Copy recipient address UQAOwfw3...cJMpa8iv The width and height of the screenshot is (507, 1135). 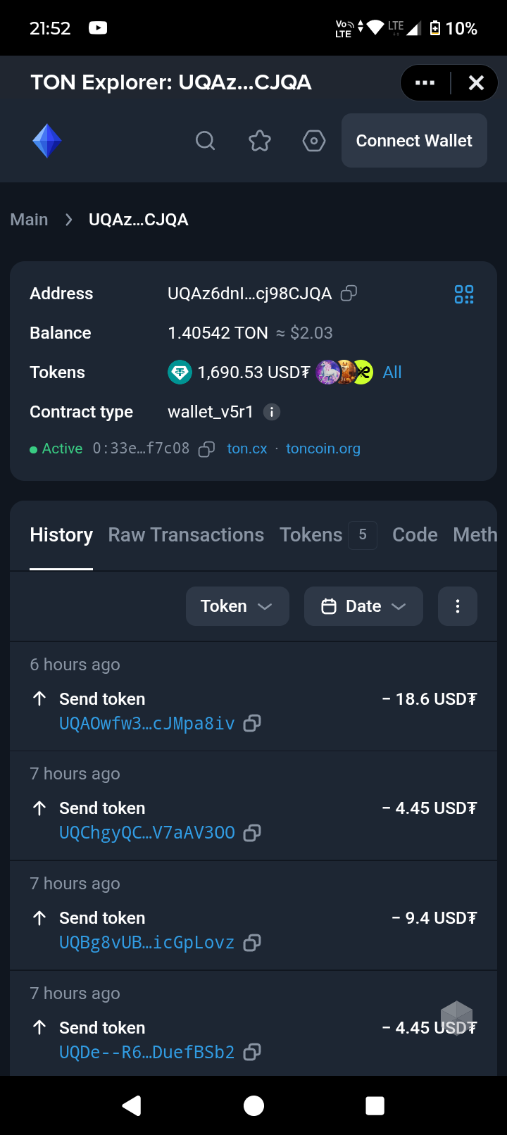pos(251,724)
